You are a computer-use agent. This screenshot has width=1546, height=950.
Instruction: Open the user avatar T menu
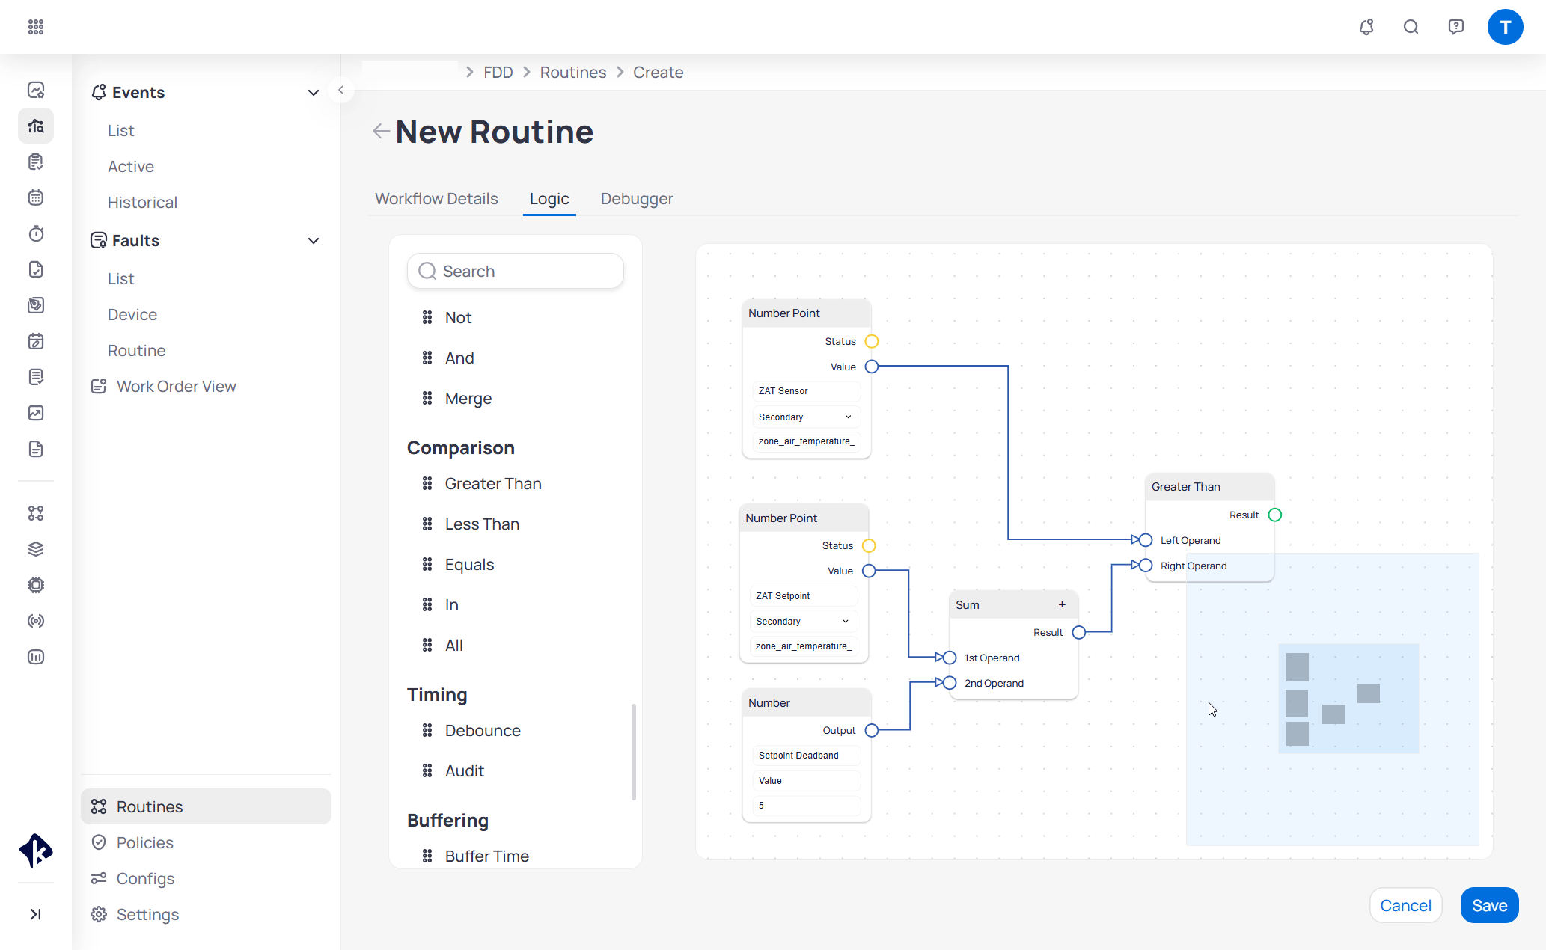pos(1506,27)
